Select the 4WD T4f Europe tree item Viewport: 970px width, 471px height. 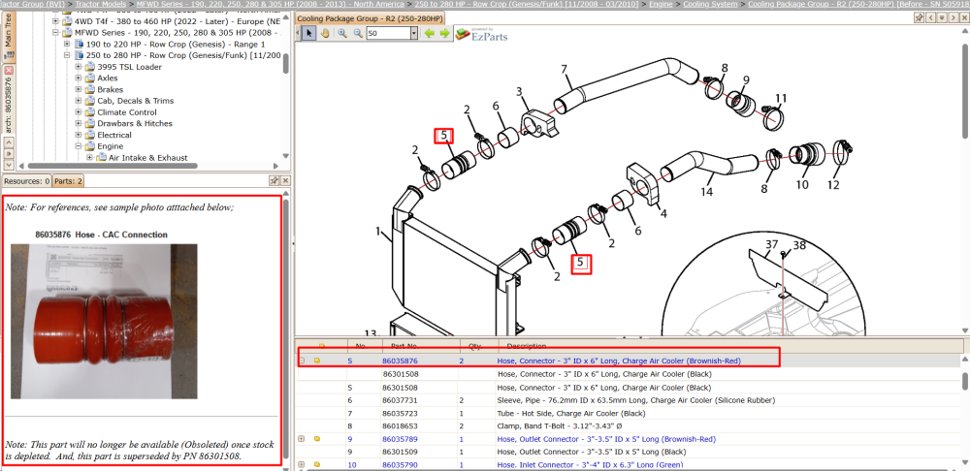click(178, 21)
